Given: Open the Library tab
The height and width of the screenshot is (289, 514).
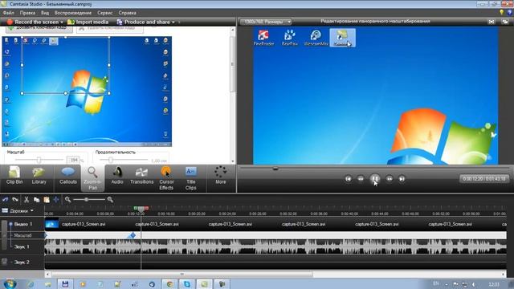Looking at the screenshot, I should pyautogui.click(x=39, y=176).
